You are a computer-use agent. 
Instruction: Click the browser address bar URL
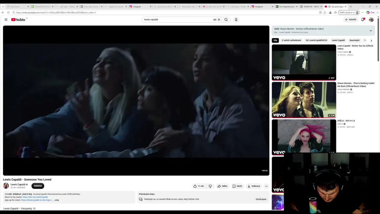point(56,12)
